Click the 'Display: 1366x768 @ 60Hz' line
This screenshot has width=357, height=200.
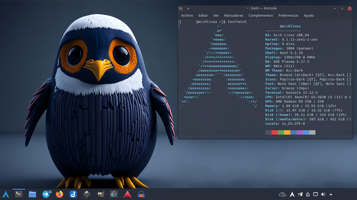(290, 57)
